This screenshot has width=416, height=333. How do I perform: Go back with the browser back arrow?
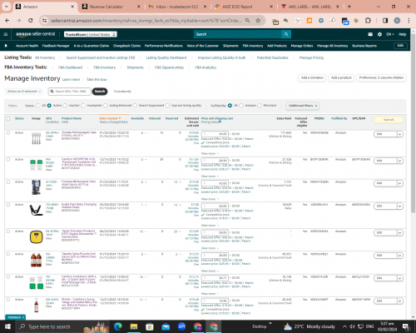[7, 20]
